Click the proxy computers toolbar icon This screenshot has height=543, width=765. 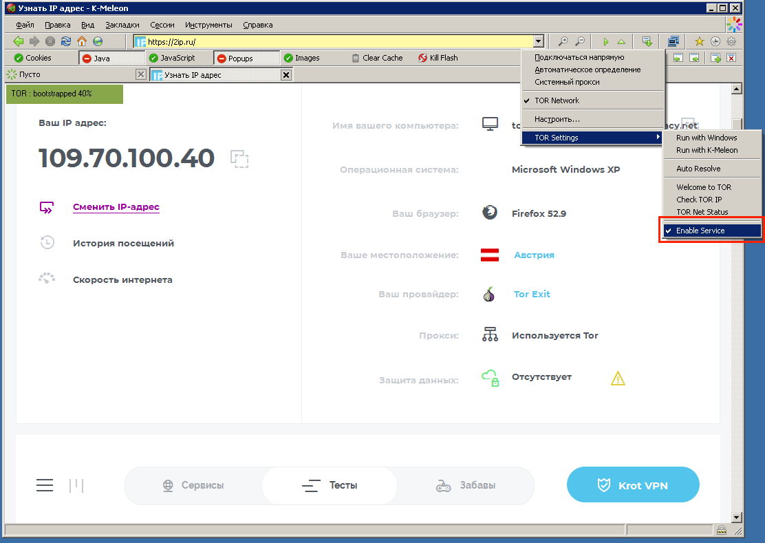click(x=674, y=41)
